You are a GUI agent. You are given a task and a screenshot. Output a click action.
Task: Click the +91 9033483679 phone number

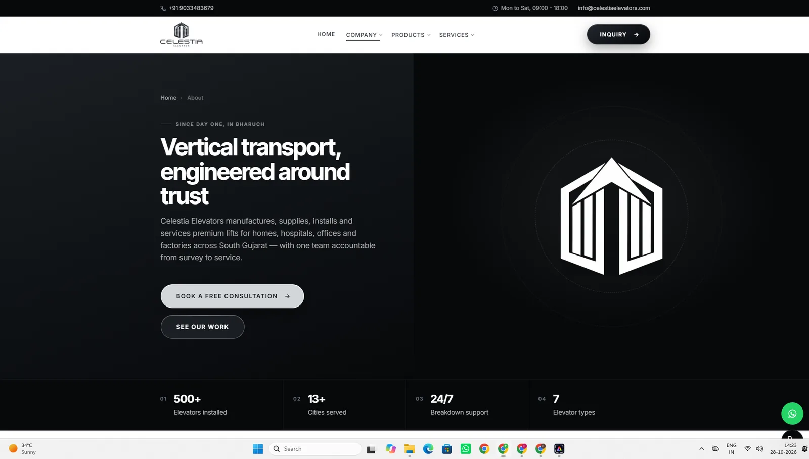(x=191, y=8)
